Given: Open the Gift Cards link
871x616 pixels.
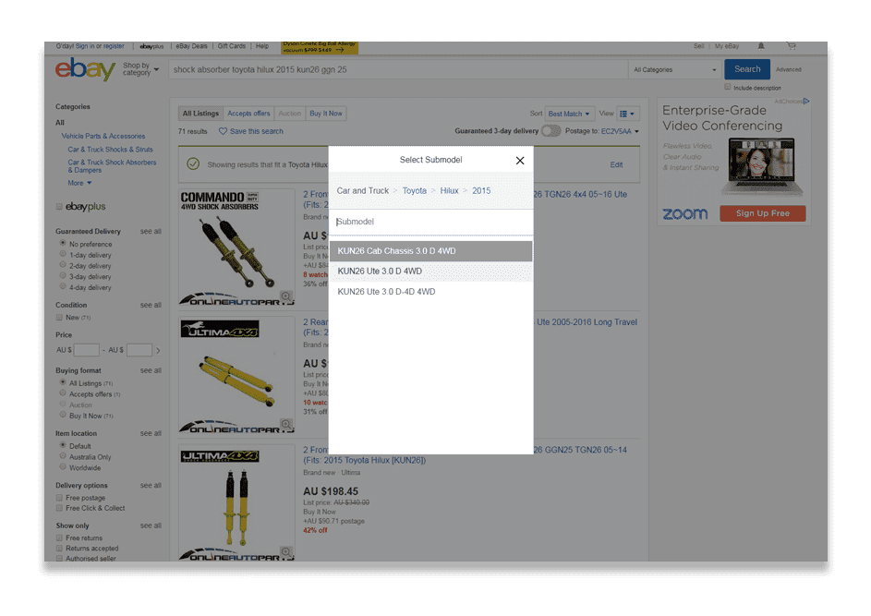Looking at the screenshot, I should pos(232,46).
